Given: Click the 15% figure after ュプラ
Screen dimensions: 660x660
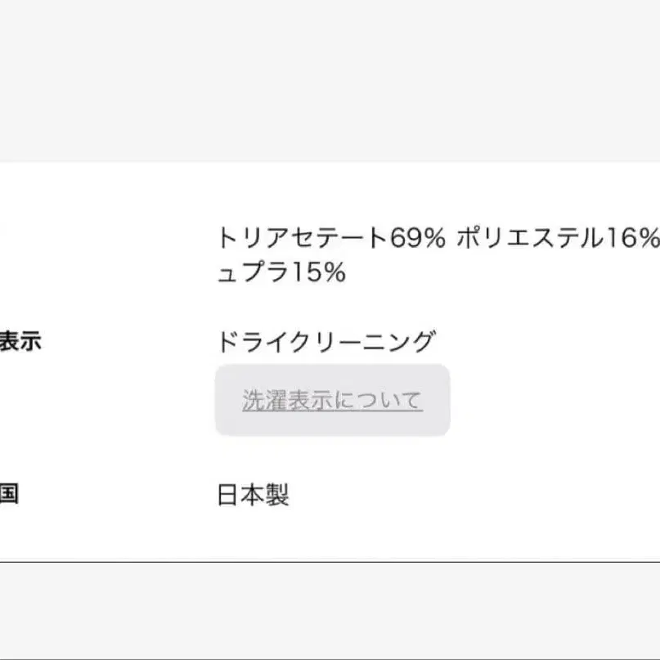Looking at the screenshot, I should tap(319, 272).
